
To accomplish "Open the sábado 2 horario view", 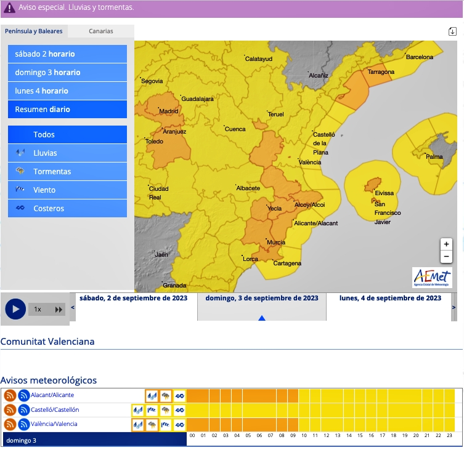I will point(67,54).
